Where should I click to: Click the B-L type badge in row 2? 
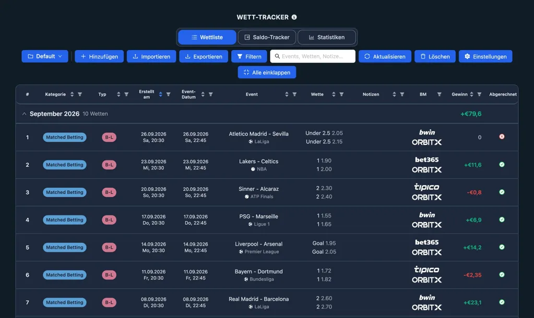pos(109,165)
